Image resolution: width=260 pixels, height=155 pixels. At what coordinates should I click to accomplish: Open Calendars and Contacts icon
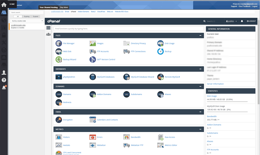click(x=93, y=120)
